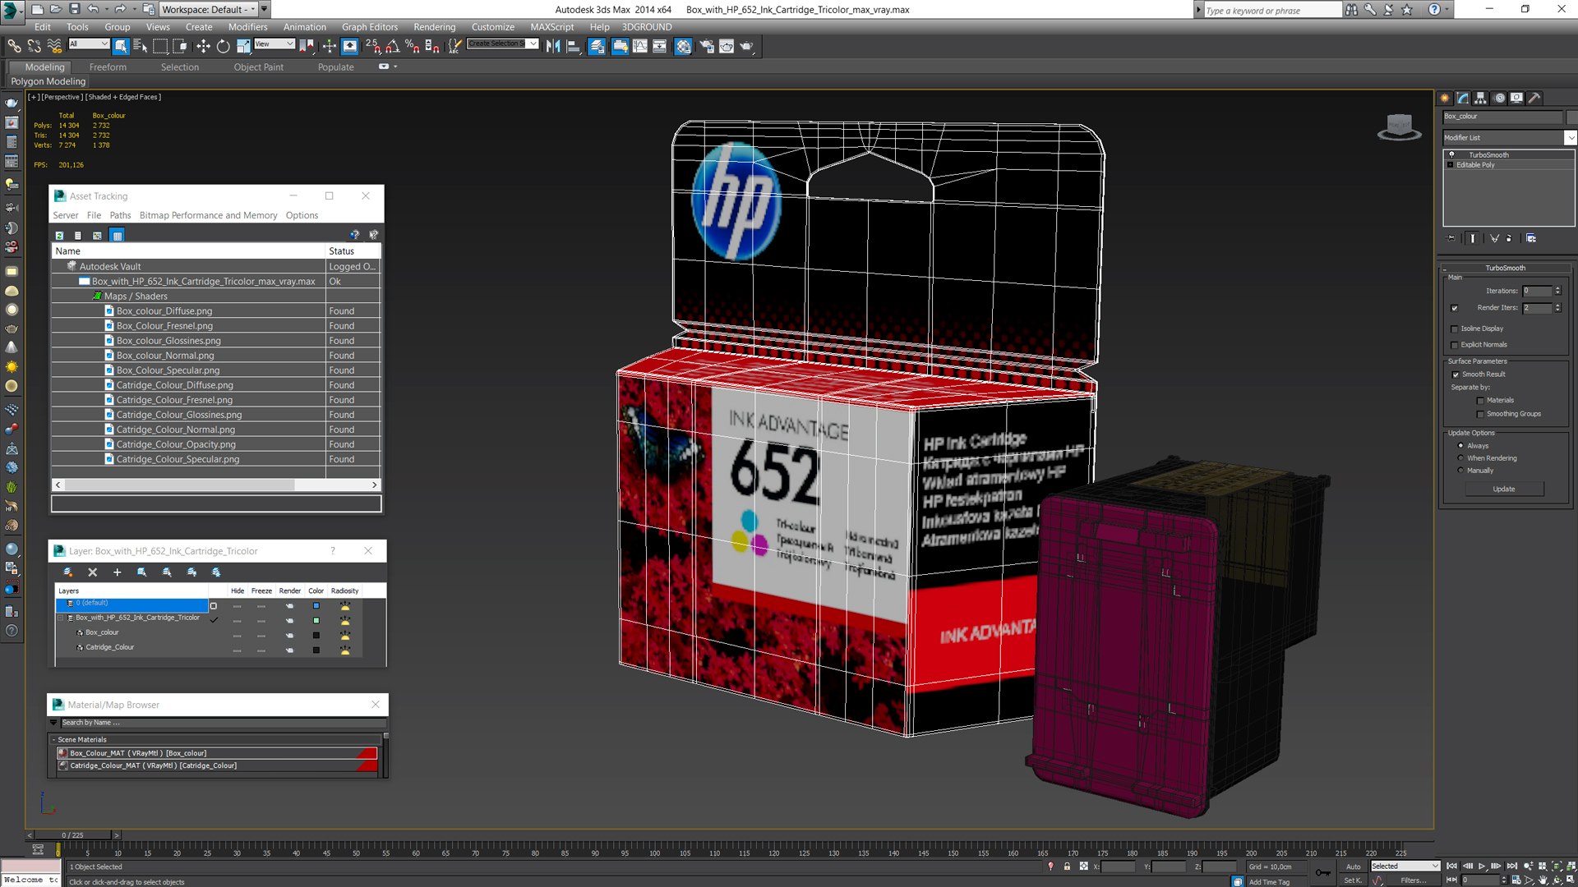Expand the Editable Poly modifier entry

click(1450, 165)
